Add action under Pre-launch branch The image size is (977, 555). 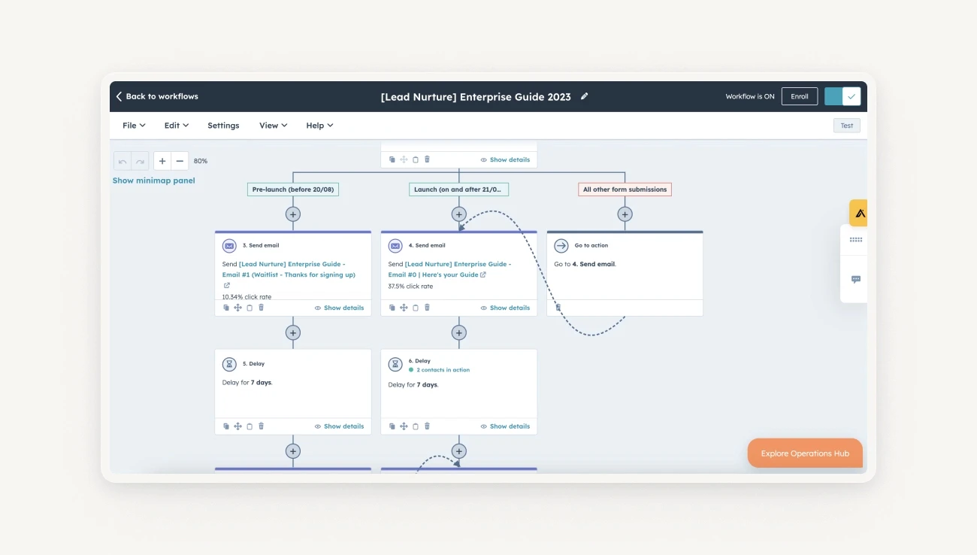click(x=293, y=214)
